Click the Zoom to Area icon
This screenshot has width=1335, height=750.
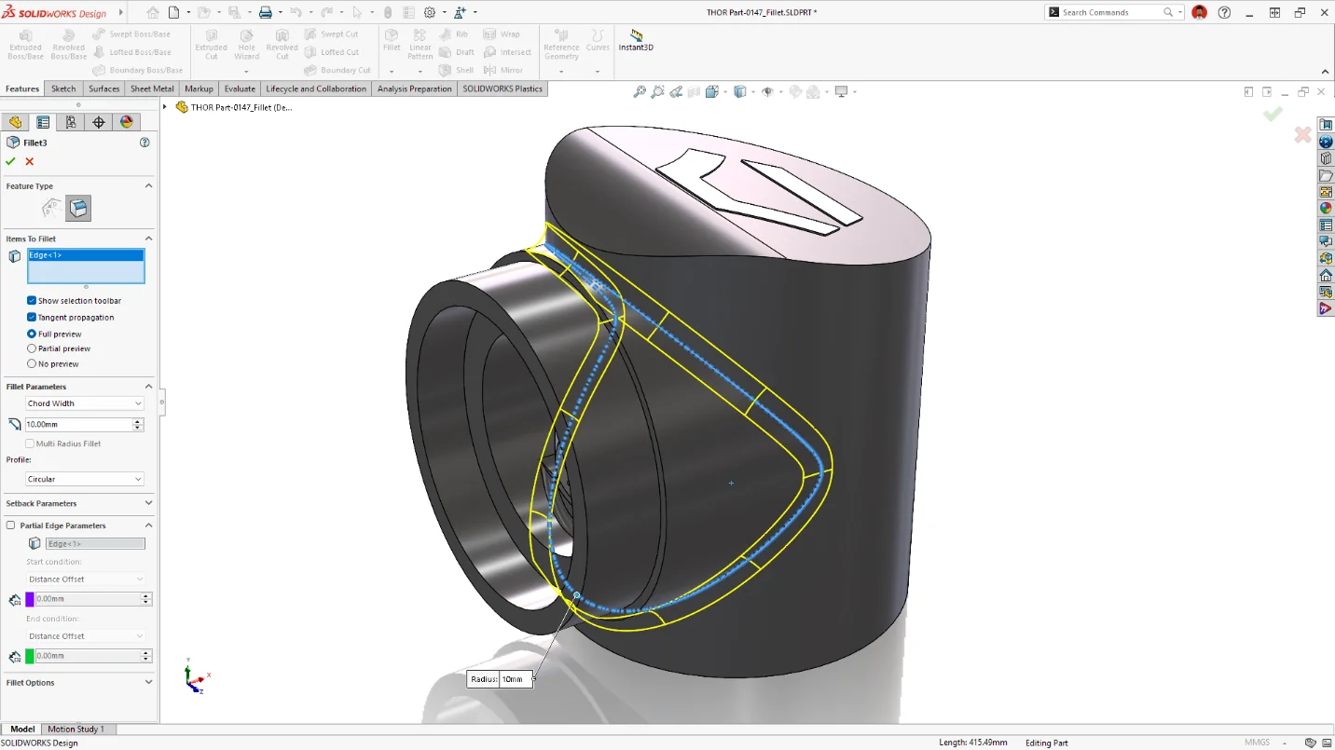[x=658, y=91]
